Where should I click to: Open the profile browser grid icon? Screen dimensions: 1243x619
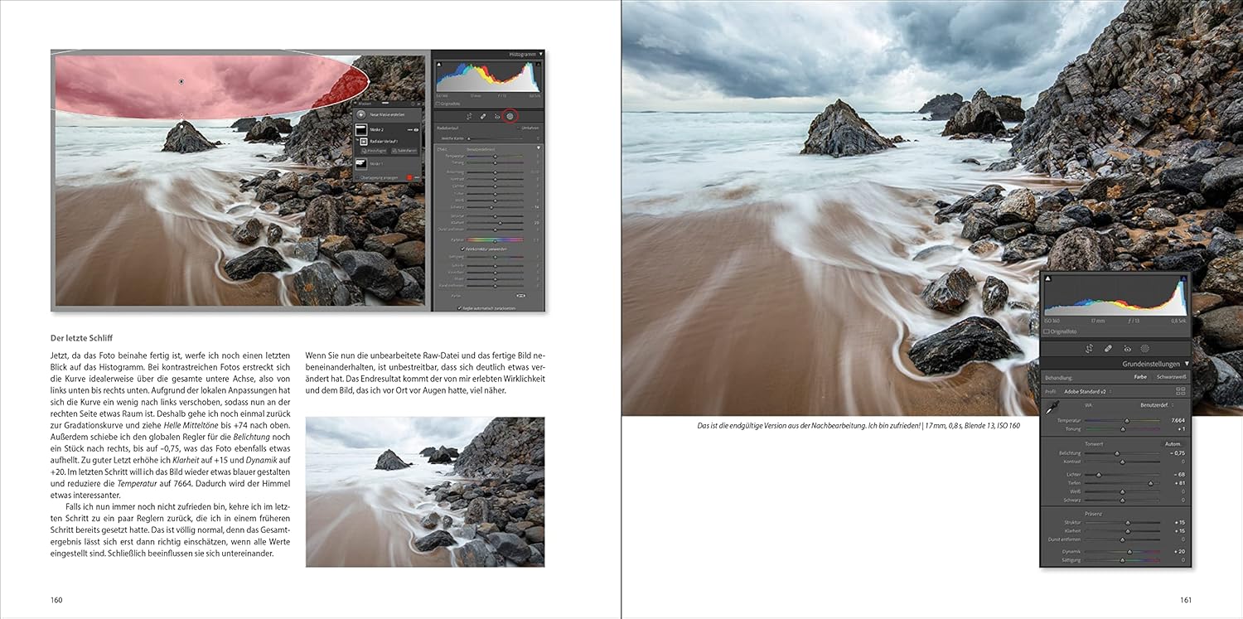(x=1180, y=391)
